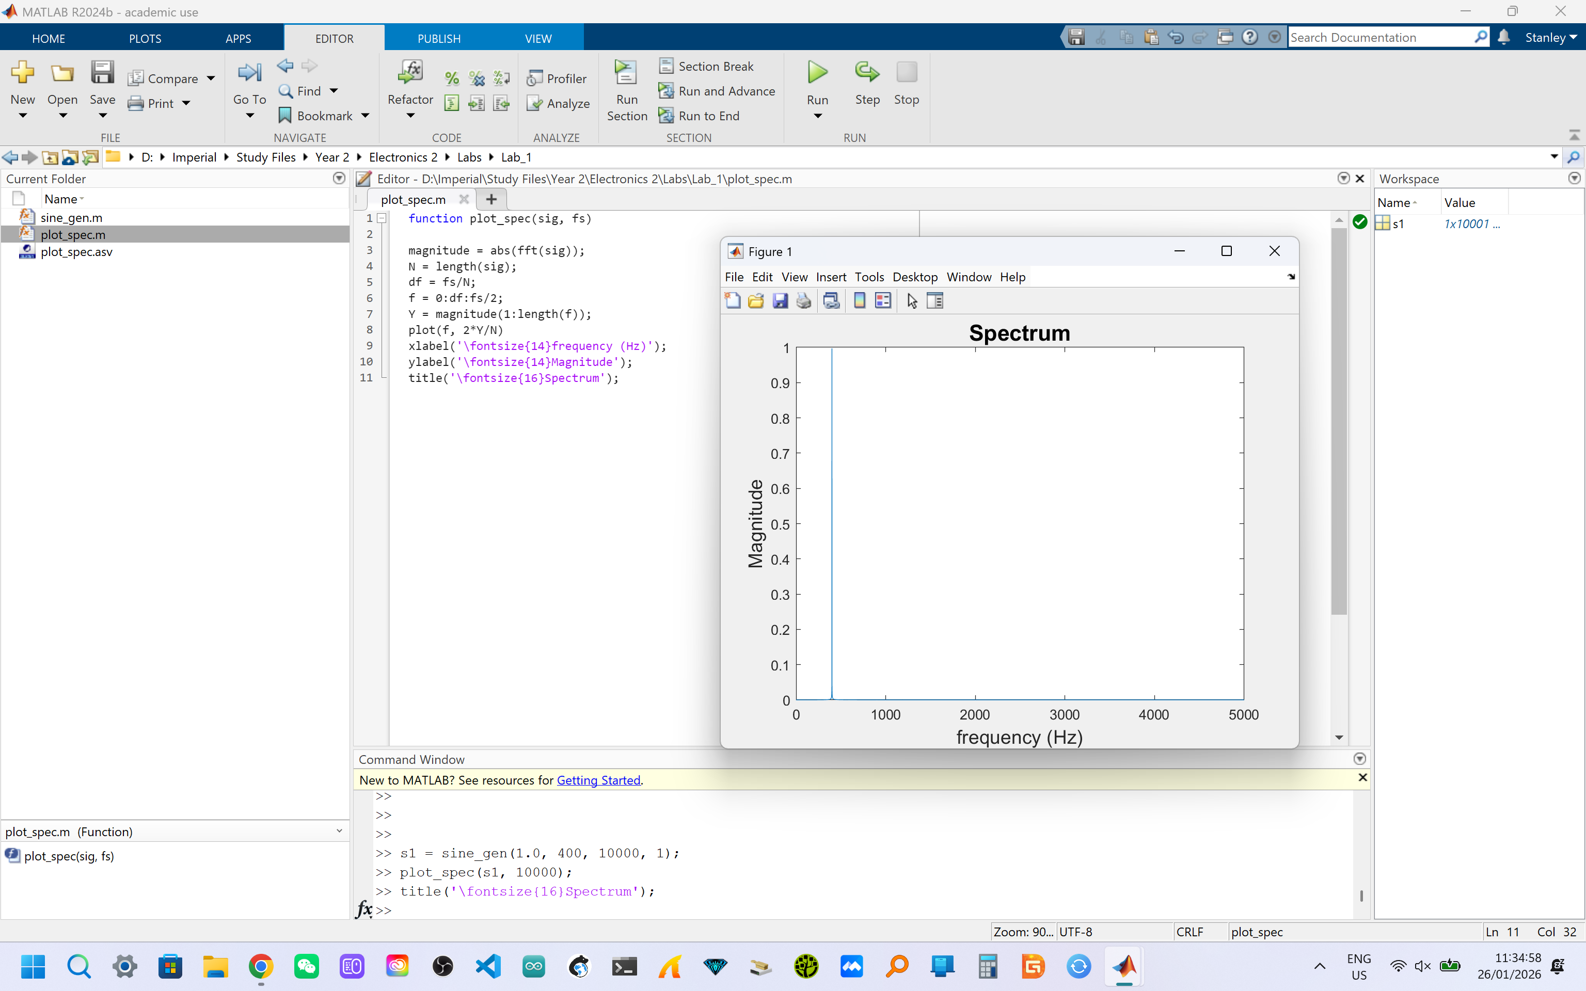Click Link/Unlink Plot icon in Figure 1
Screen dimensions: 1586x991
(x=832, y=301)
